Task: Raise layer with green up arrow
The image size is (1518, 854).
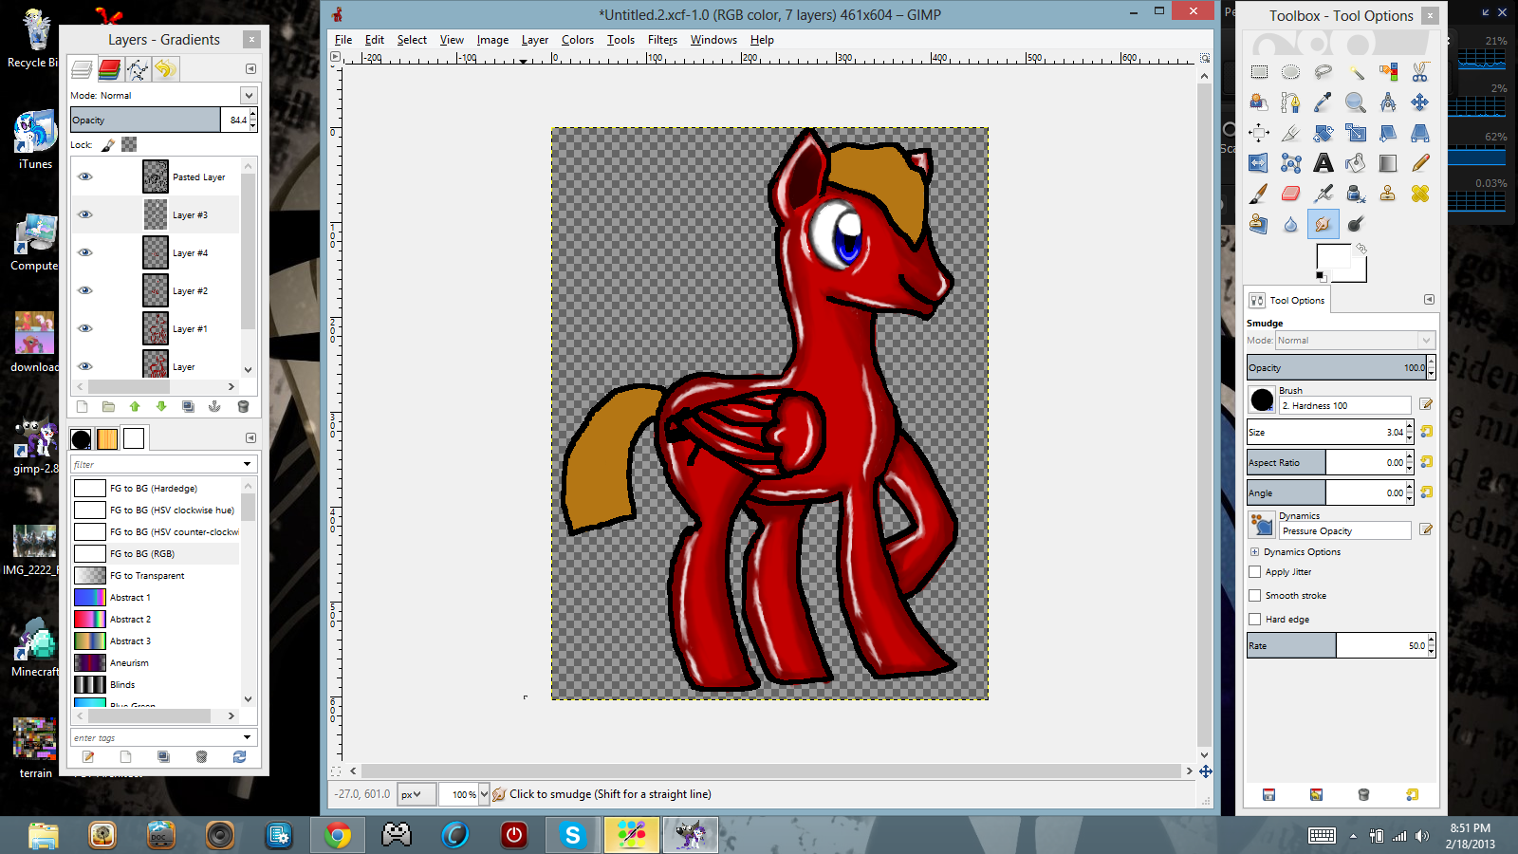Action: tap(135, 406)
